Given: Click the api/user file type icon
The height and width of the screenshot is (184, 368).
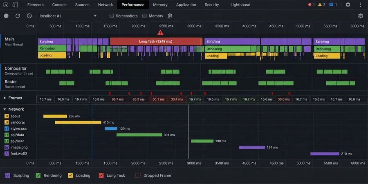Looking at the screenshot, I should point(7,141).
